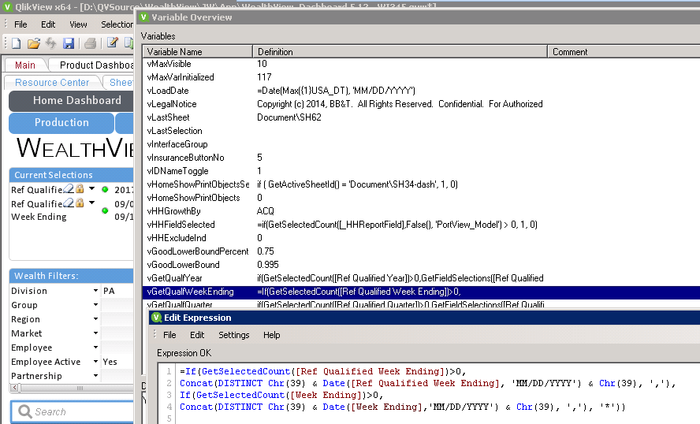
Task: Click lock icon on second Ref Qualified selection
Action: click(80, 203)
